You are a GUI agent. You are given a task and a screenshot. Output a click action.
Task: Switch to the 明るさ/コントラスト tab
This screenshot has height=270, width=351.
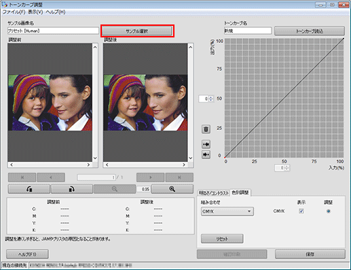click(214, 193)
